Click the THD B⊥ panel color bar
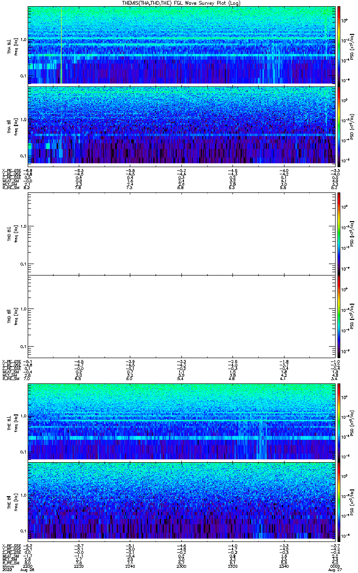Viewport: 358px width, 573px height. [339, 235]
